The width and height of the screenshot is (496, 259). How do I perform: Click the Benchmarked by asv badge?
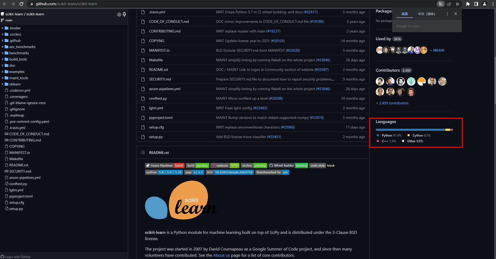coord(272,172)
